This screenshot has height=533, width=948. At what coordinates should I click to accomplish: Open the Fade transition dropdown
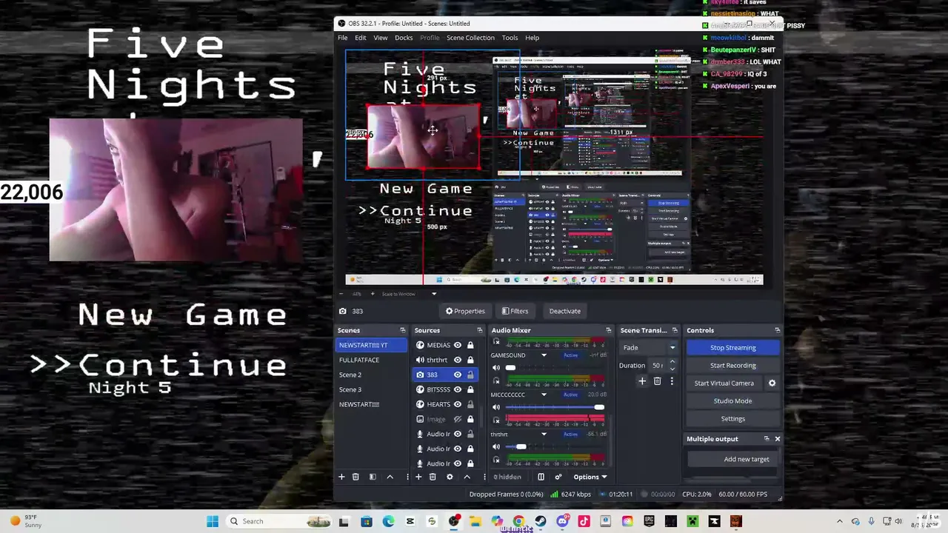point(649,347)
